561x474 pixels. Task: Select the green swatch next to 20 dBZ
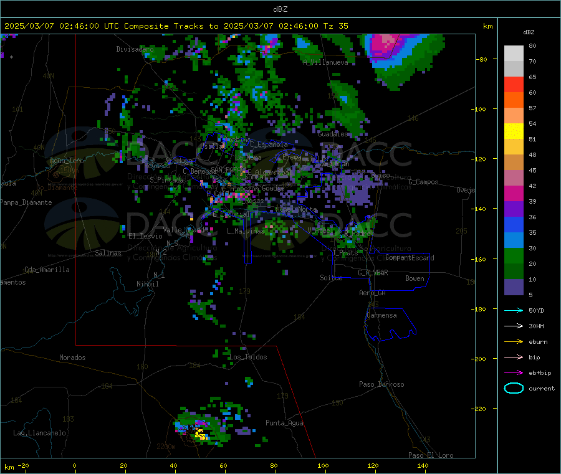514,255
